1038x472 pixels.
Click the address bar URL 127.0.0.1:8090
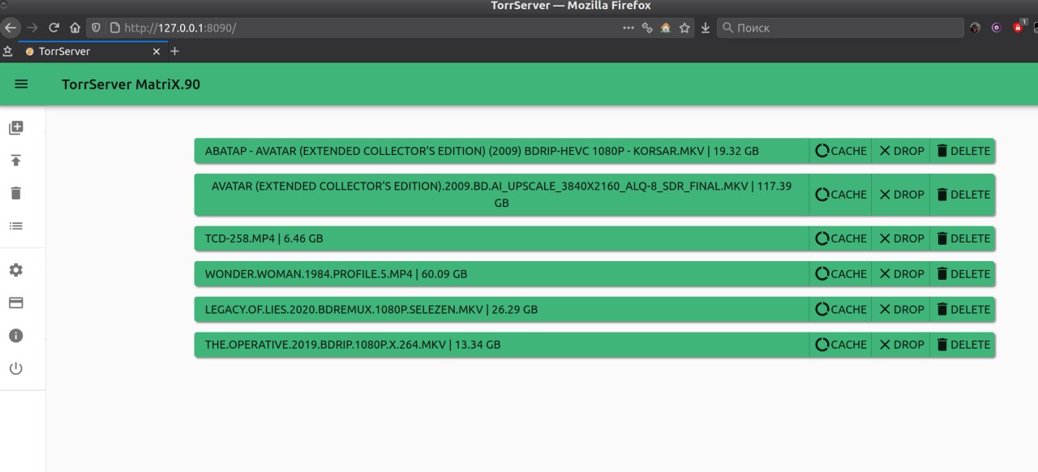(180, 28)
